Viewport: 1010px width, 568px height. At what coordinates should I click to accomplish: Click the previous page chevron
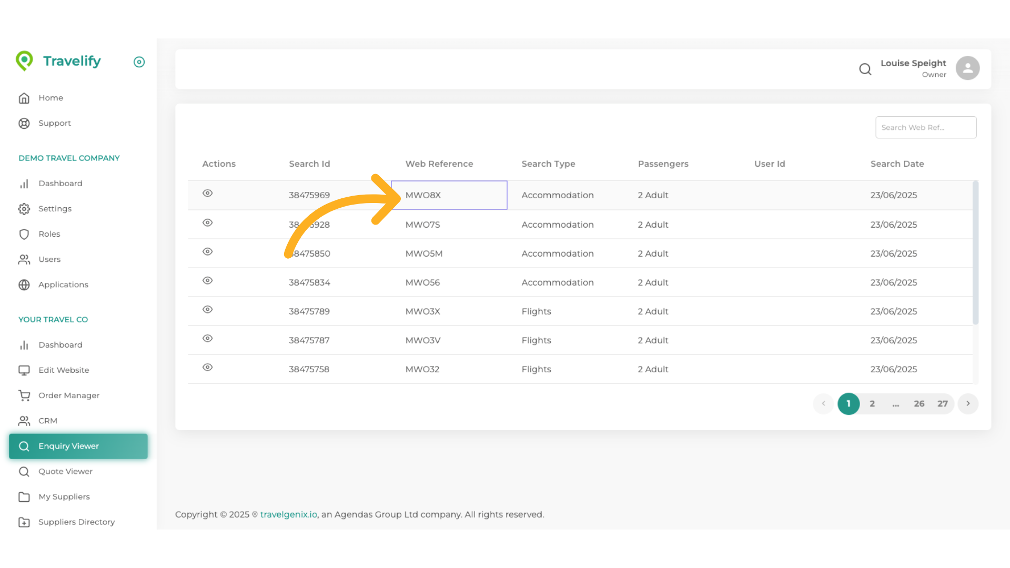(823, 403)
